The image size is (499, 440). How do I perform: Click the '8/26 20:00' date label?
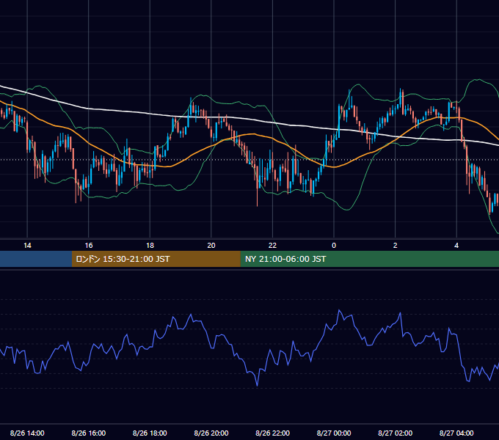211,433
